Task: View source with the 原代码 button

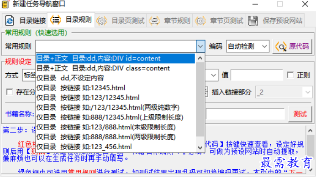Action: pyautogui.click(x=292, y=46)
